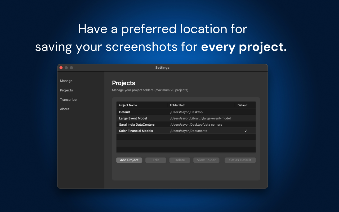The height and width of the screenshot is (212, 339).
Task: Click the Delete button
Action: [180, 160]
